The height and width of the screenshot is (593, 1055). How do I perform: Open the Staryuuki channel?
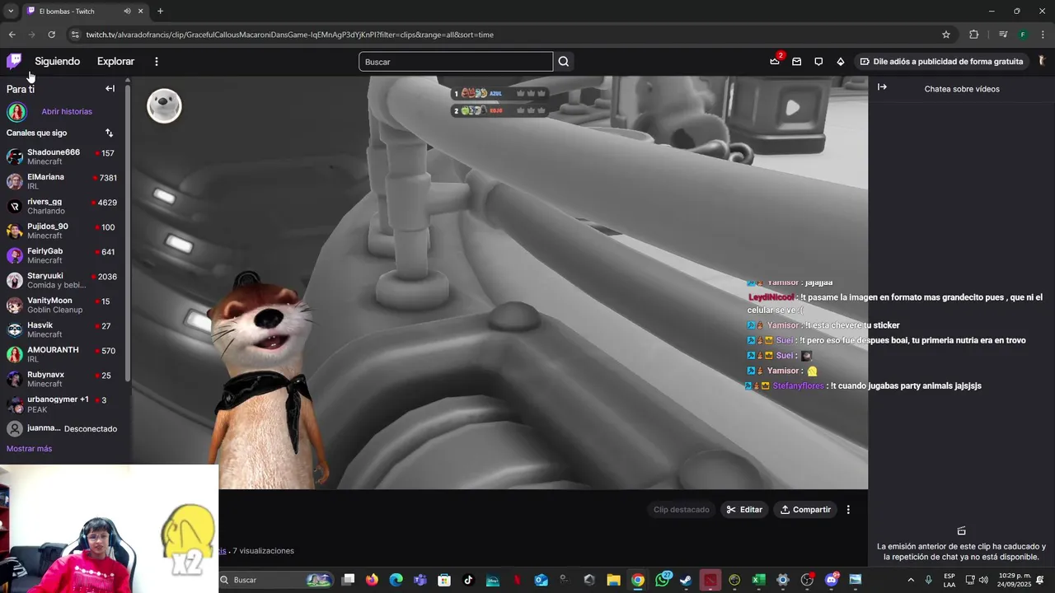tap(63, 280)
